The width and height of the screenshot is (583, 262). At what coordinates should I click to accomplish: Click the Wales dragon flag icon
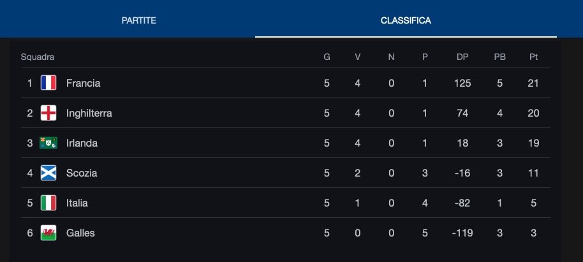pyautogui.click(x=48, y=233)
